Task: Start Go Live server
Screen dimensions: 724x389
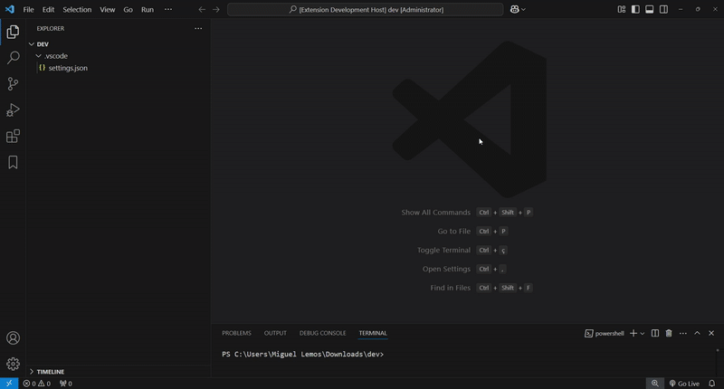Action: [x=684, y=384]
